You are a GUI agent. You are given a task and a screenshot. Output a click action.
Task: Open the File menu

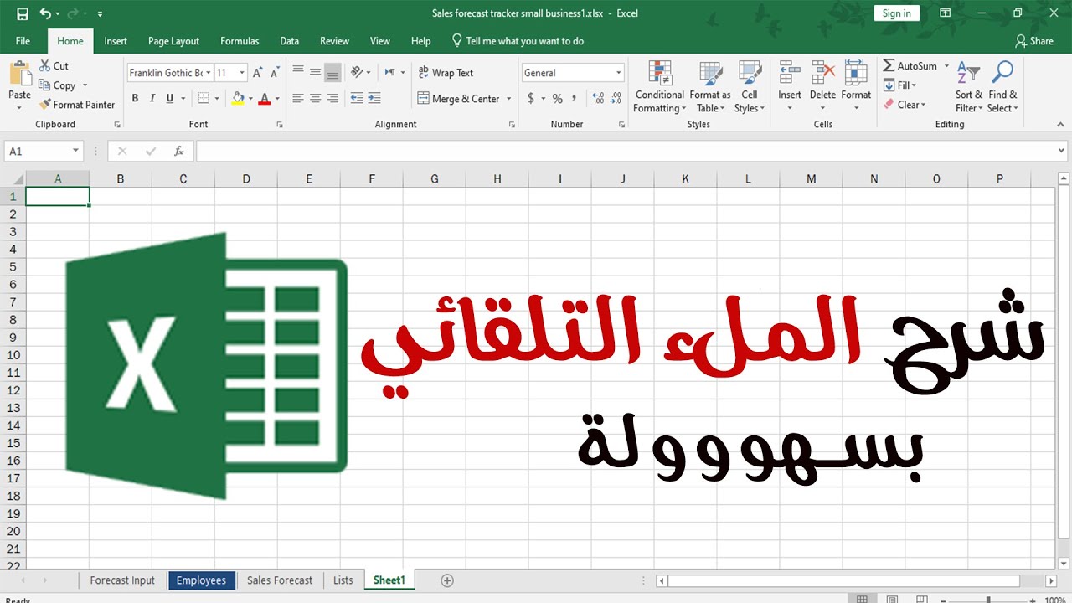tap(23, 41)
